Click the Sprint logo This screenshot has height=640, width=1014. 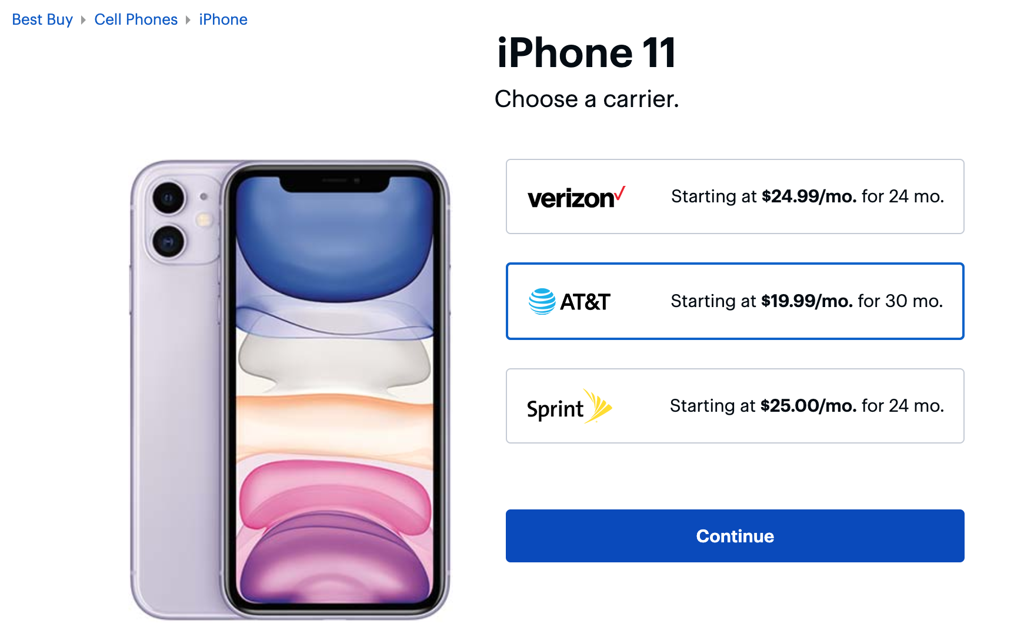point(569,406)
